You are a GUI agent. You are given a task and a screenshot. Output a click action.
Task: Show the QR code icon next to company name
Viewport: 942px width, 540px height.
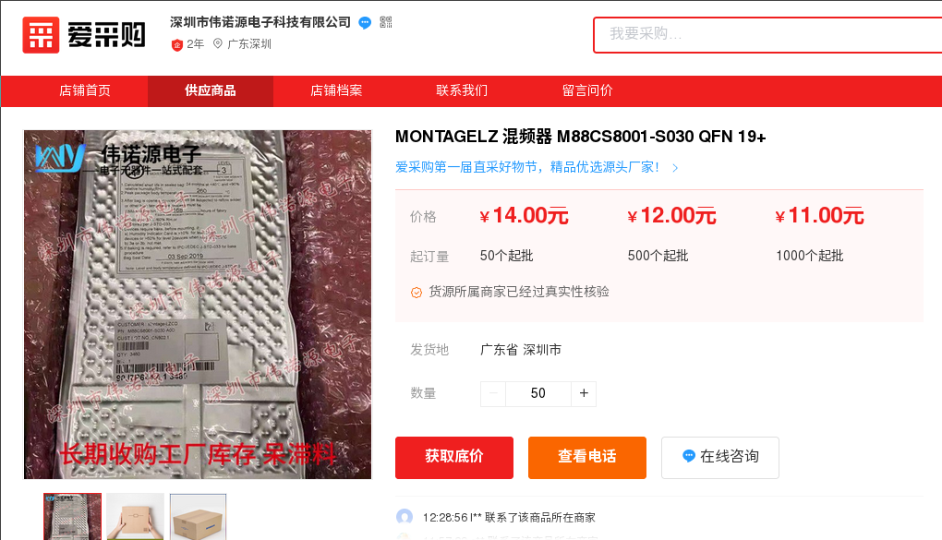(x=386, y=22)
